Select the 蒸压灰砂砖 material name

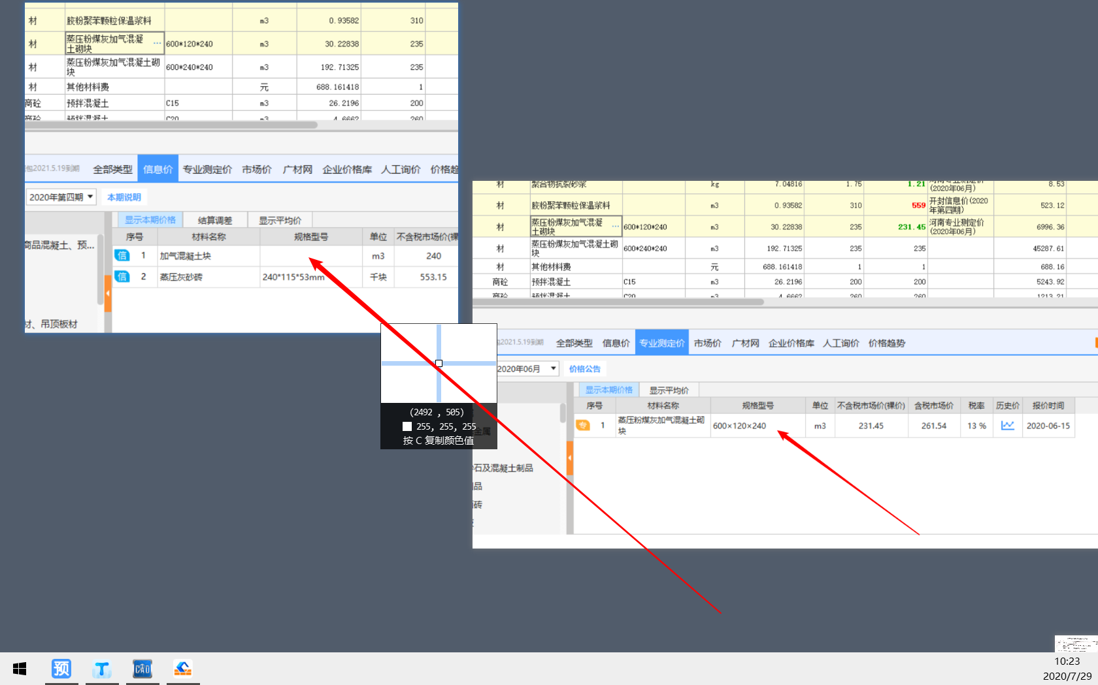point(181,277)
